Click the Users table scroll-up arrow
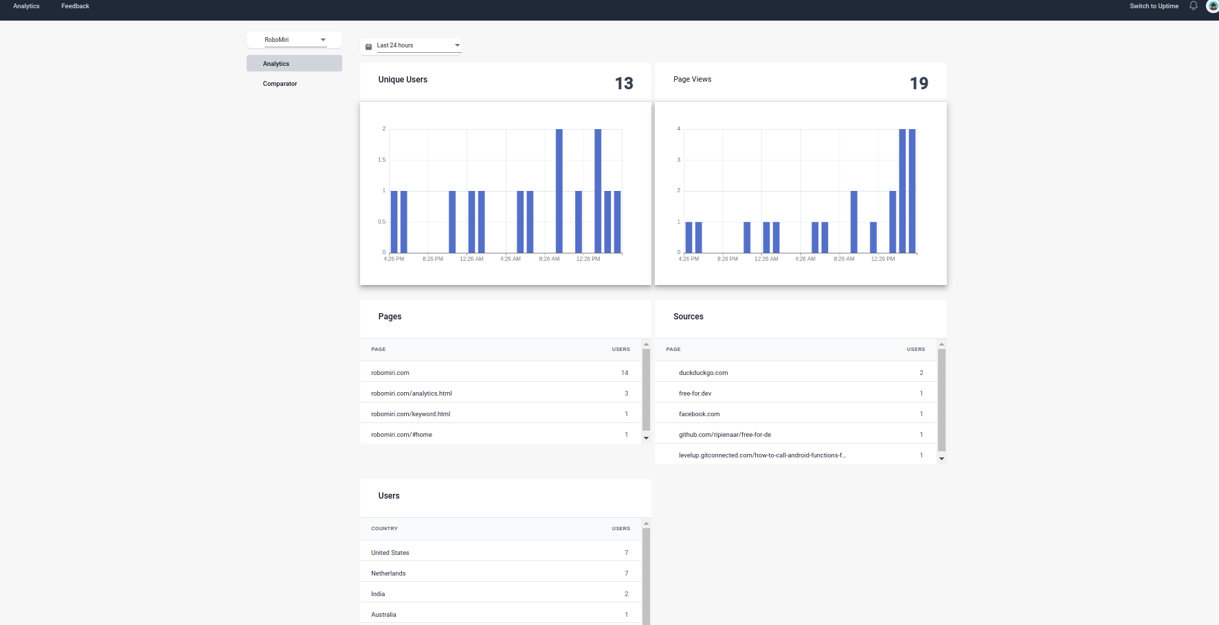Image resolution: width=1219 pixels, height=625 pixels. (646, 523)
